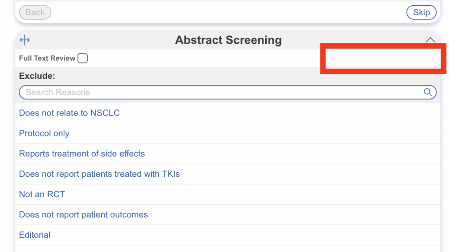Exclude as "Not an RCT"
The height and width of the screenshot is (252, 449).
[42, 194]
